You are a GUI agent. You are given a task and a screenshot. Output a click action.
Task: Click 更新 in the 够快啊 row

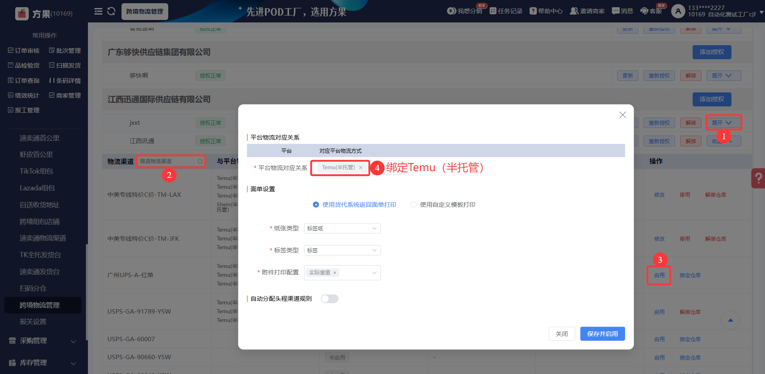(x=628, y=76)
